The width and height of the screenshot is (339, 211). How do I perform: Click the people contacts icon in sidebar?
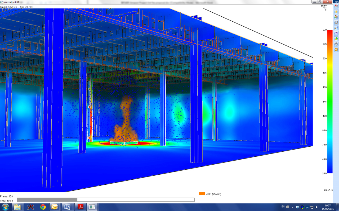(x=336, y=17)
